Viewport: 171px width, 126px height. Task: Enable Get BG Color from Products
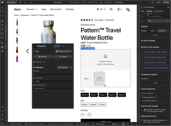click(142, 62)
